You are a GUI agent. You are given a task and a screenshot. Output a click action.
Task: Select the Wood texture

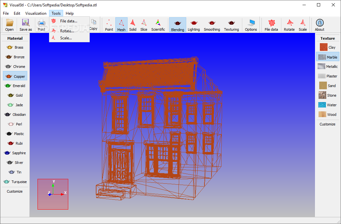pos(328,114)
